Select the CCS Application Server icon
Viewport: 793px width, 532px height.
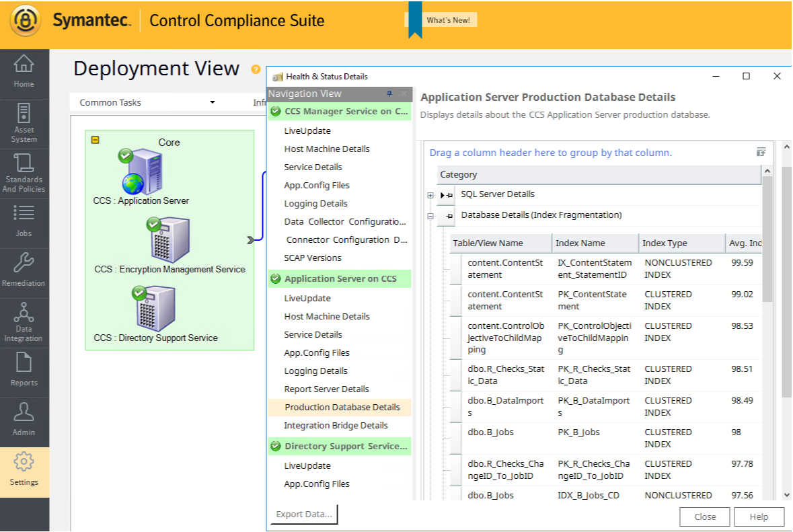coord(141,173)
